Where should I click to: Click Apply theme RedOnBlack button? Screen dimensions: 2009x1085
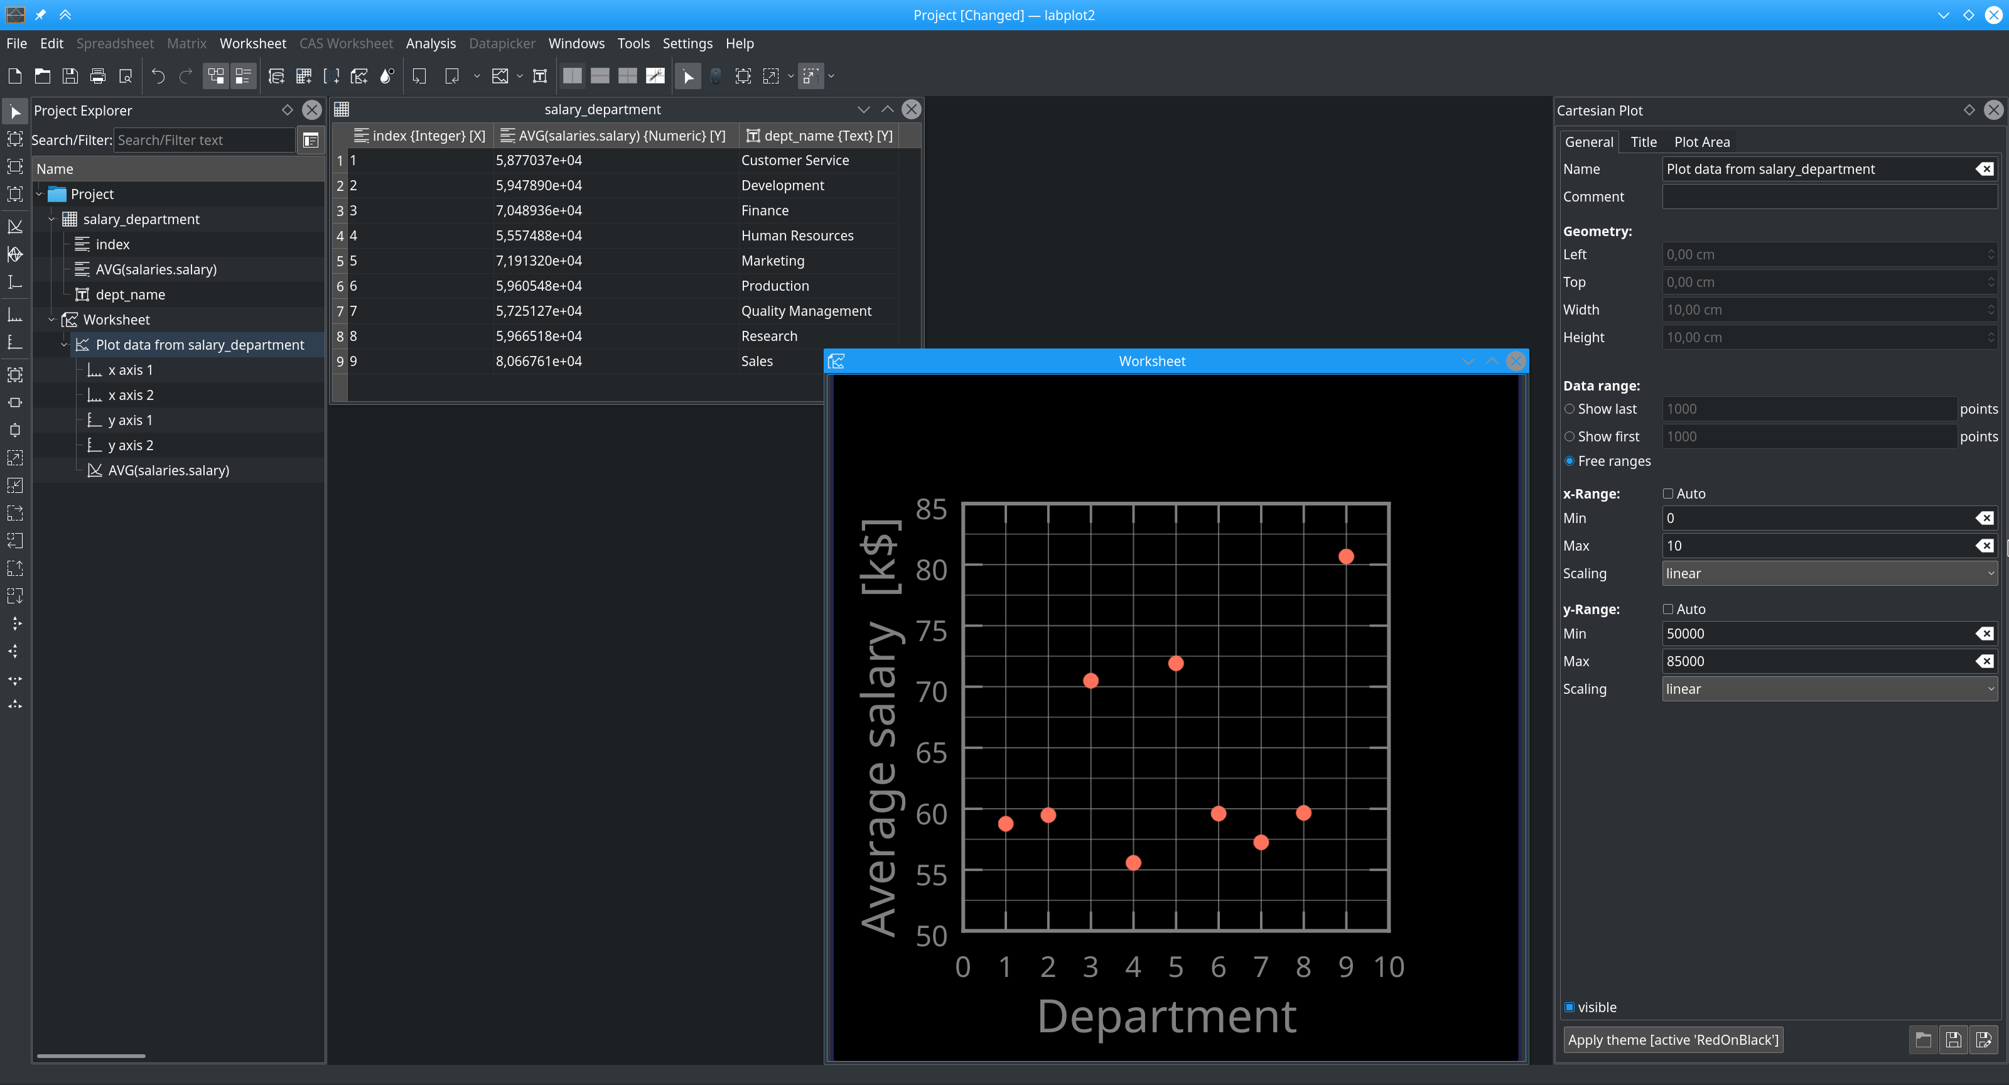[1673, 1040]
